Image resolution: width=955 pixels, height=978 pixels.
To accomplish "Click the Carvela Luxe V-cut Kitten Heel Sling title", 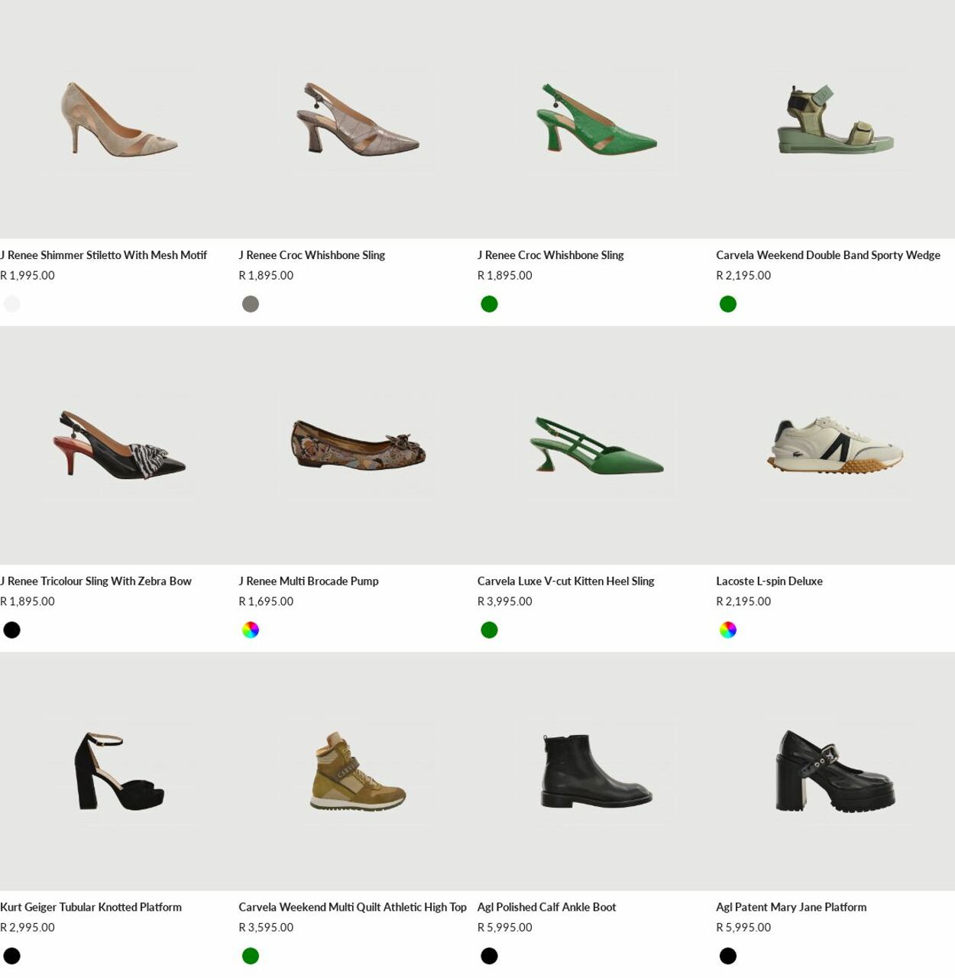I will coord(566,581).
